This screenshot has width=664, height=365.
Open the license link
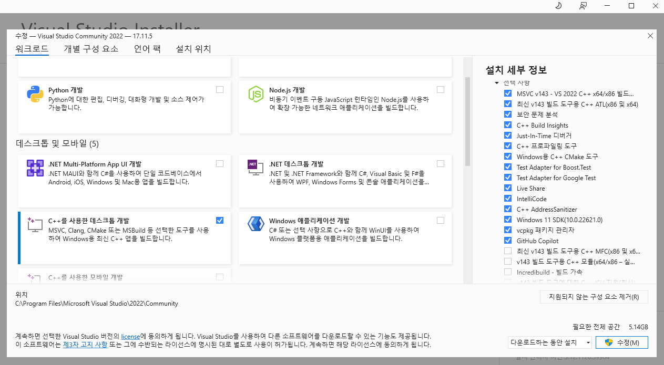coord(130,336)
